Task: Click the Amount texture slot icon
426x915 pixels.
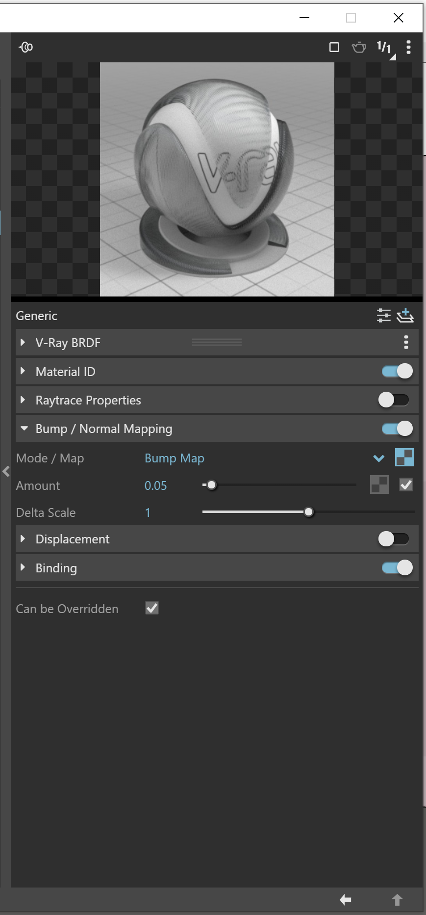Action: tap(379, 485)
